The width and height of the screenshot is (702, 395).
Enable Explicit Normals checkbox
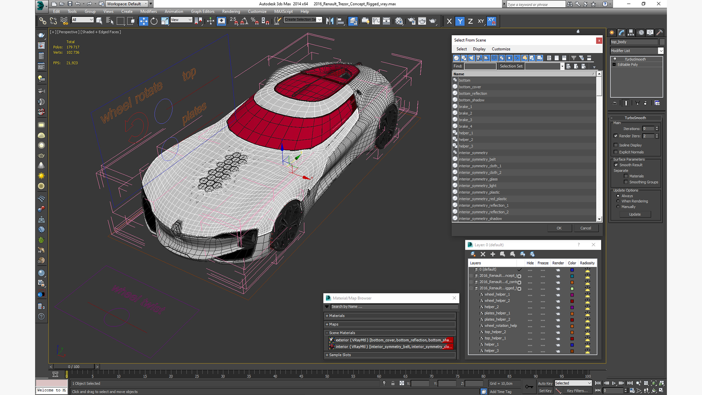click(616, 152)
